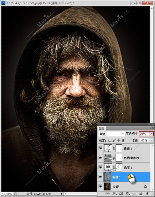
Task: Click the chain link icon on 曲線 1 layer
Action: click(114, 148)
